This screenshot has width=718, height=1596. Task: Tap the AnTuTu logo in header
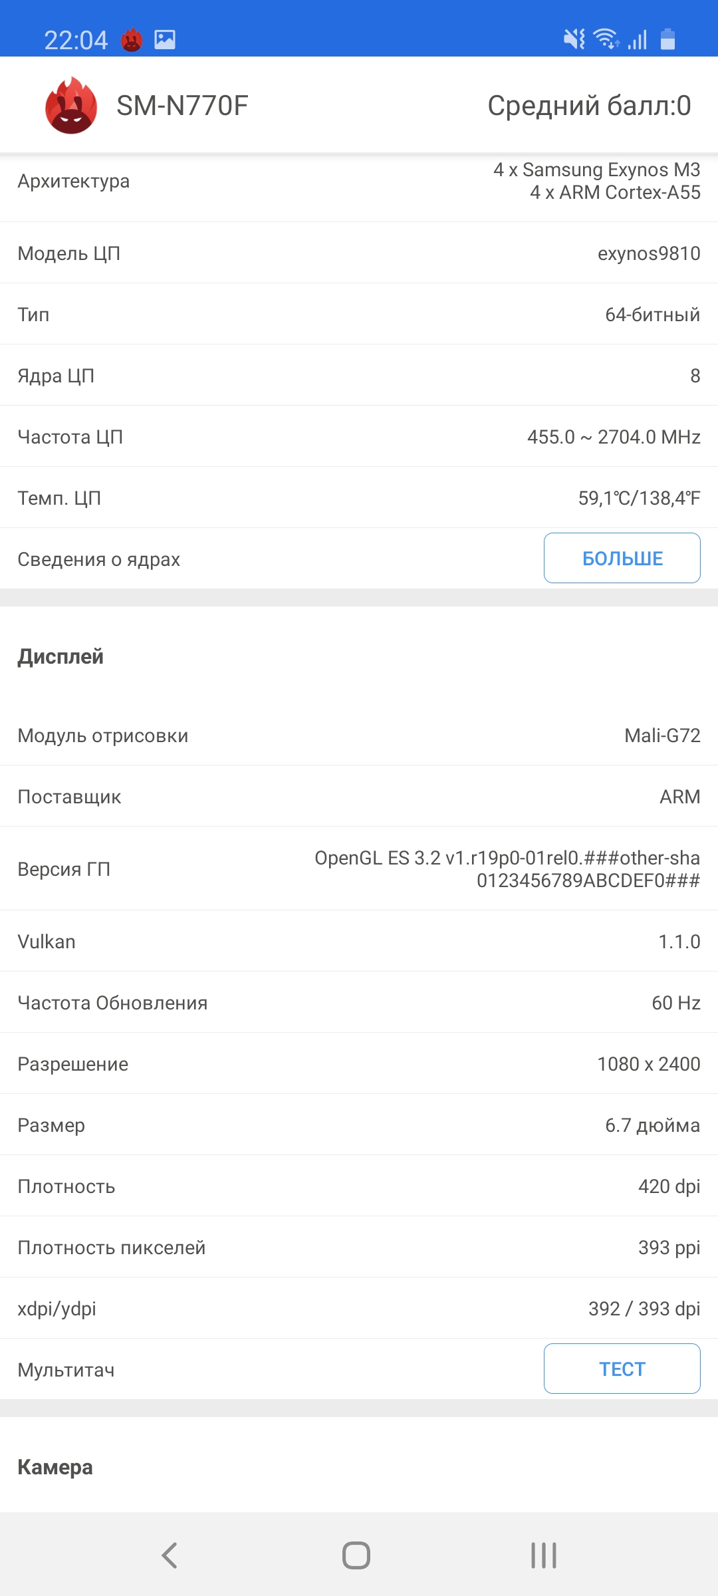pos(71,106)
